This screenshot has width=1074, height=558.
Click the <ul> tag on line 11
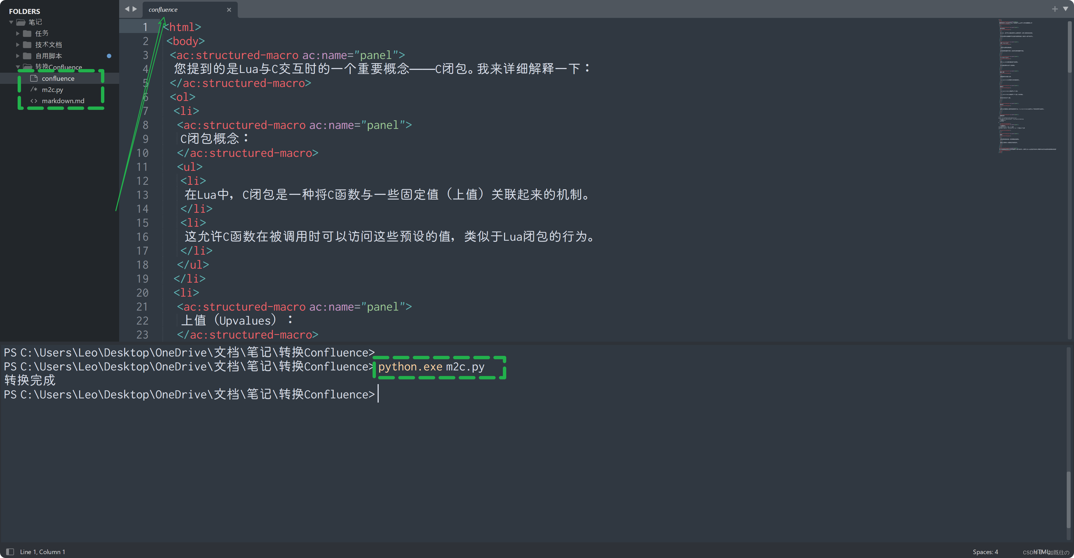point(190,167)
